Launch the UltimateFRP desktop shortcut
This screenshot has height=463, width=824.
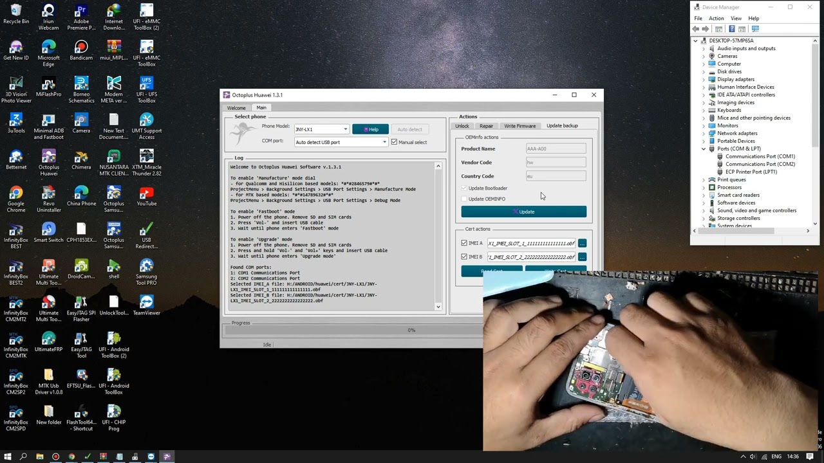(48, 342)
